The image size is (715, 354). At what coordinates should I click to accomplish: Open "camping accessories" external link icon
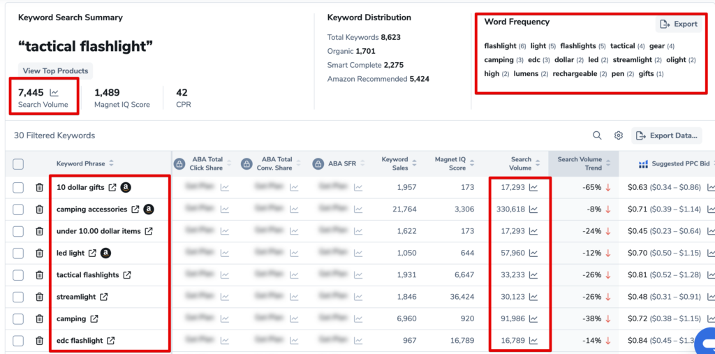[135, 209]
